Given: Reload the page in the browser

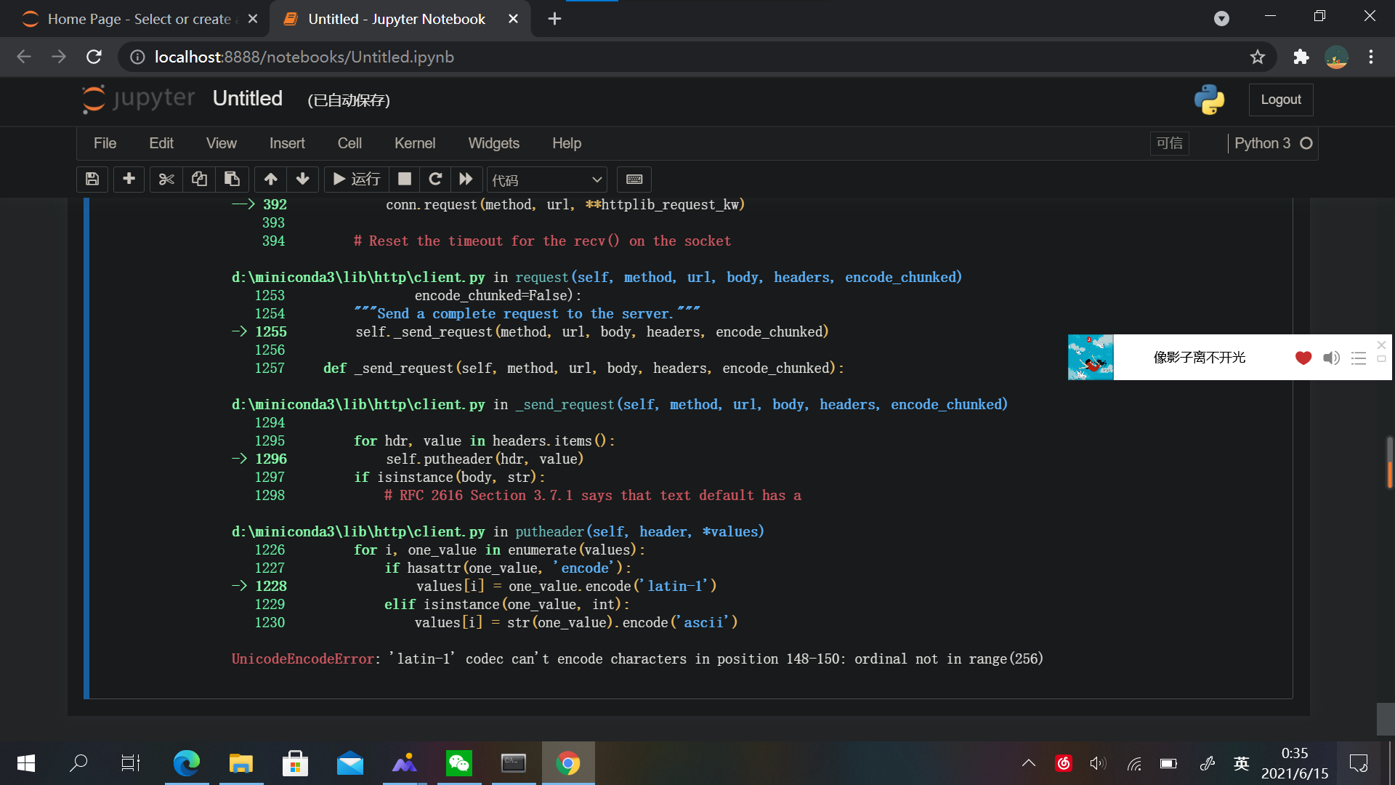Looking at the screenshot, I should point(94,57).
